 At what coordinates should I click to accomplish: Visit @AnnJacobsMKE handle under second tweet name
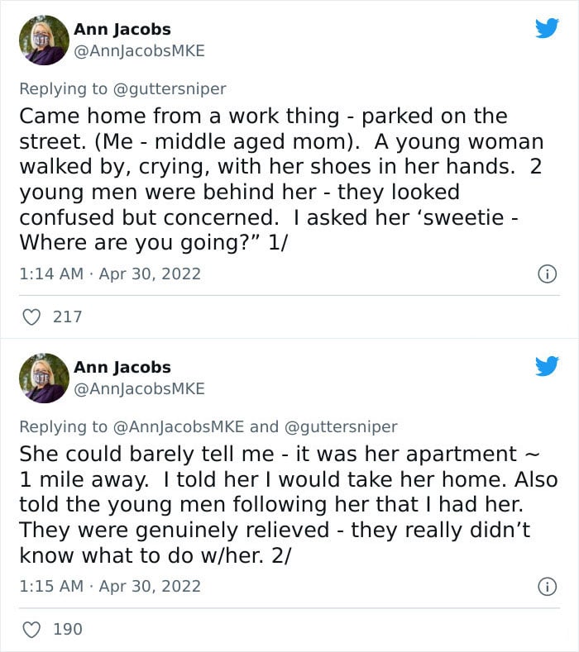(x=140, y=389)
